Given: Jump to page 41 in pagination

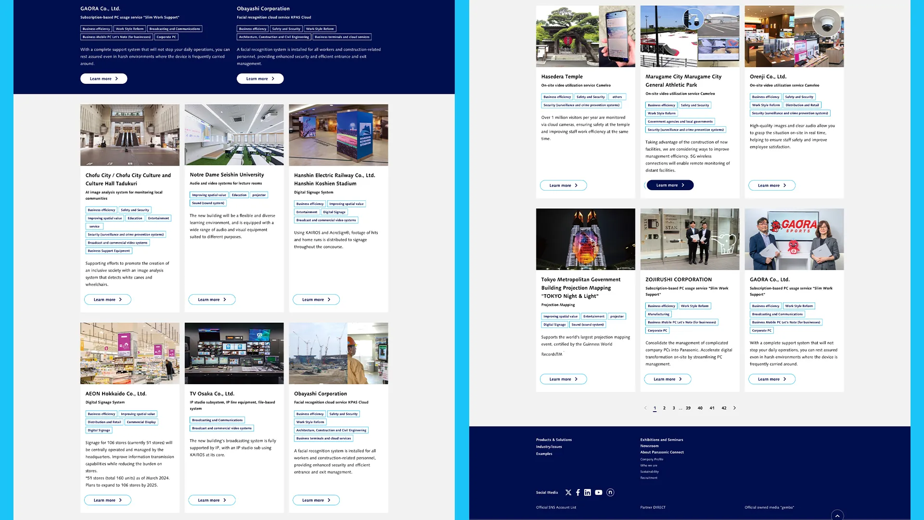Looking at the screenshot, I should (x=712, y=408).
